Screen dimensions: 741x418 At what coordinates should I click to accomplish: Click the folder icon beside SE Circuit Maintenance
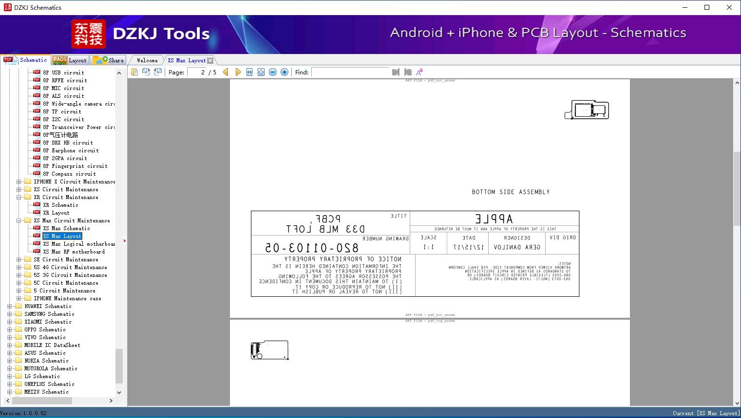point(28,259)
